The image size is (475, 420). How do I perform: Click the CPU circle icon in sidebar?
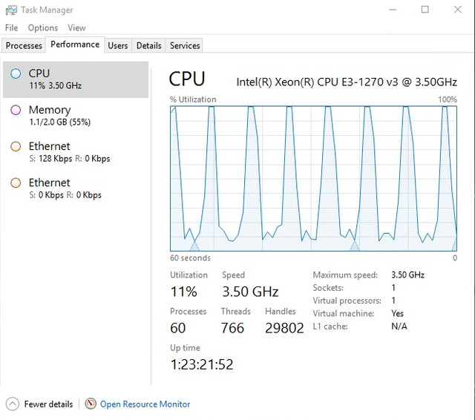click(x=16, y=73)
